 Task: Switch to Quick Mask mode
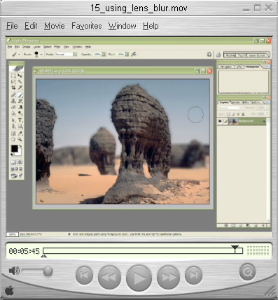click(x=20, y=162)
